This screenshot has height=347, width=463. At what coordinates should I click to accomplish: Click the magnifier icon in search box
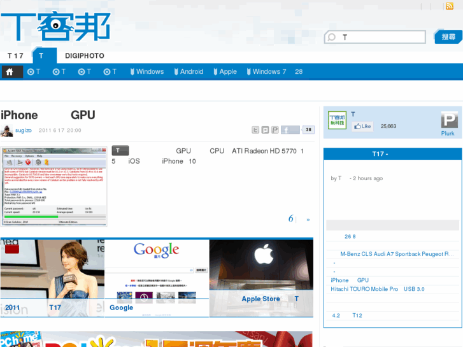(332, 37)
